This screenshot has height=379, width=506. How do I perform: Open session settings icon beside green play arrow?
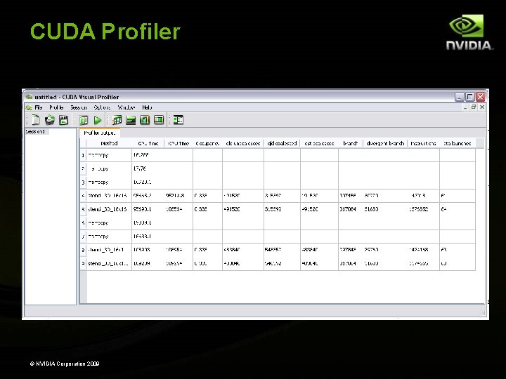click(84, 120)
